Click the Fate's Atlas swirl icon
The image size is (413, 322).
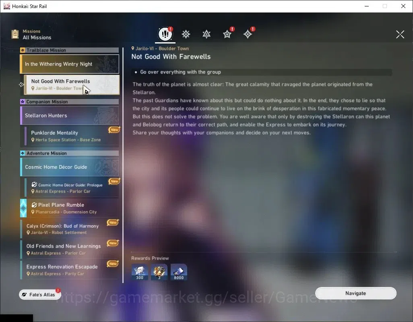24,295
